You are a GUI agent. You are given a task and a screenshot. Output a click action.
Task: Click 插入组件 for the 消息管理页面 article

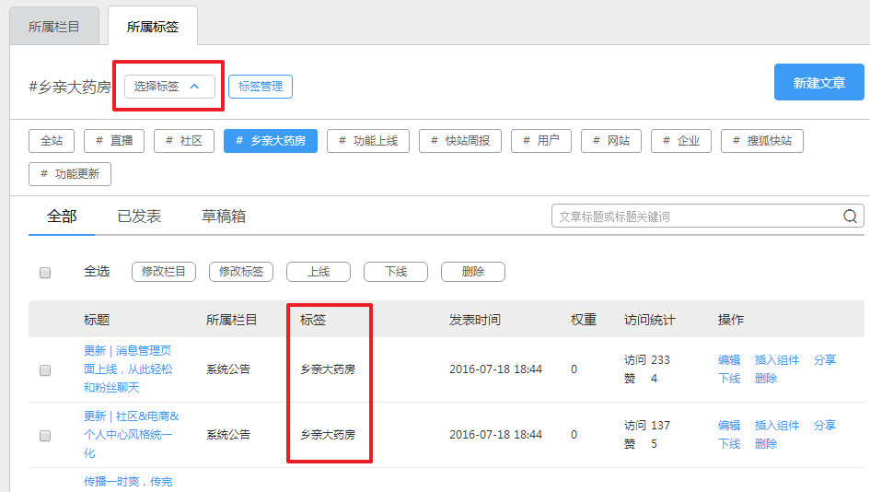[777, 360]
